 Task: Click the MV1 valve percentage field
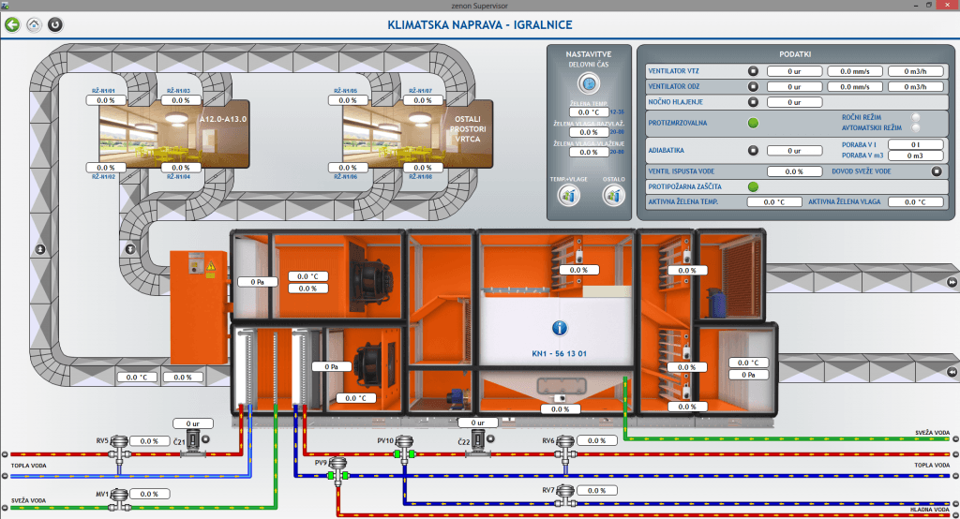[x=148, y=494]
